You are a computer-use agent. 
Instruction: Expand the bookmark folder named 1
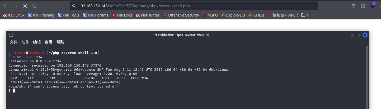[304, 15]
